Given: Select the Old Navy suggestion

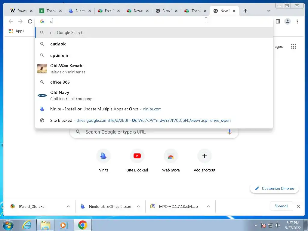Looking at the screenshot, I should tap(154, 95).
